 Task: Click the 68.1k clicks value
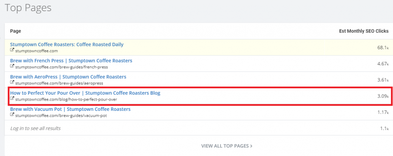383,47
